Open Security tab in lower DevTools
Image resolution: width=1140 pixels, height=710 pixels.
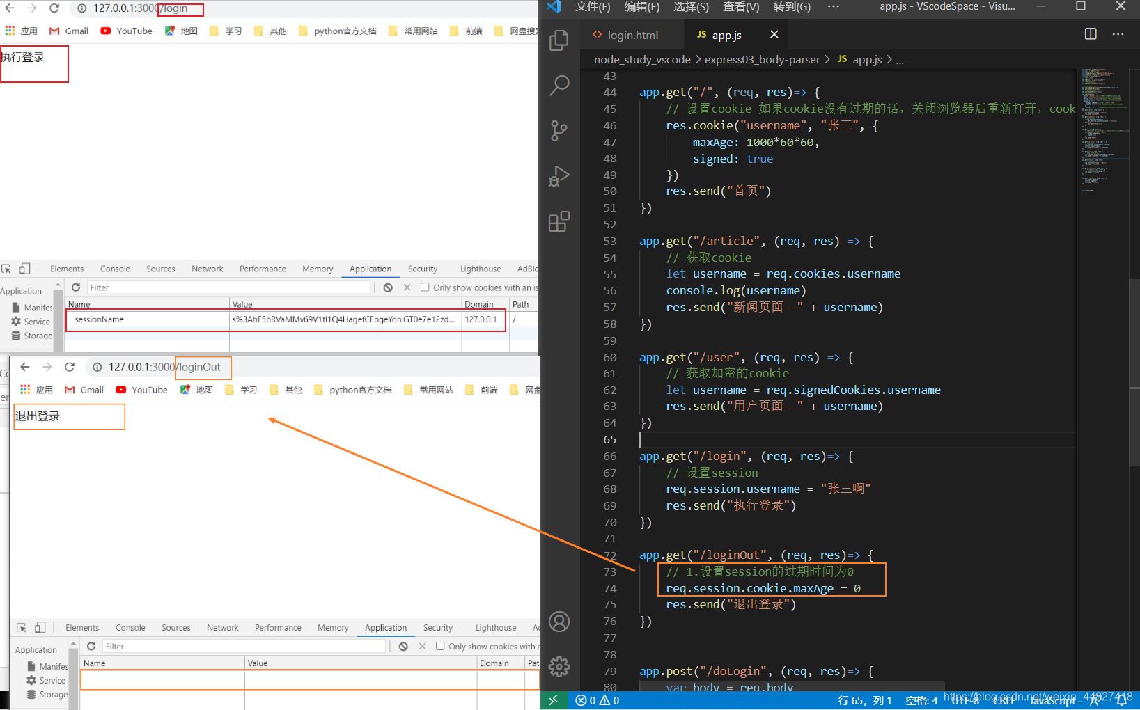tap(438, 628)
